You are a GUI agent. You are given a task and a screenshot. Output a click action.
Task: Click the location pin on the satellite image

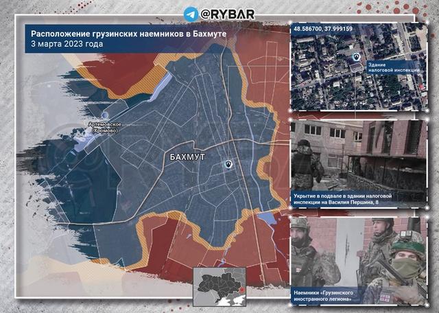point(356,57)
